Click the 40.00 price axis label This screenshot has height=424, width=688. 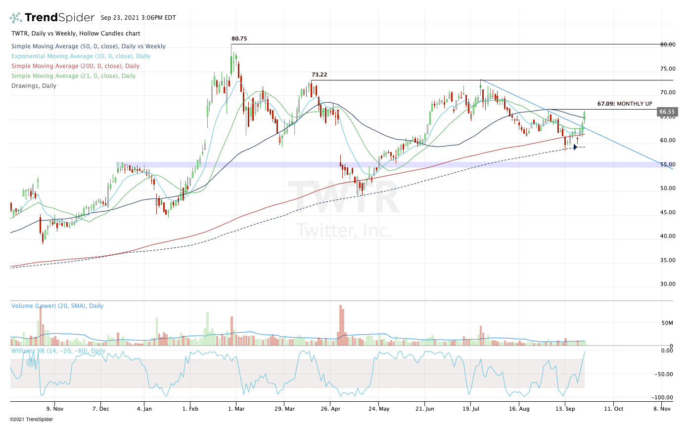pyautogui.click(x=667, y=236)
